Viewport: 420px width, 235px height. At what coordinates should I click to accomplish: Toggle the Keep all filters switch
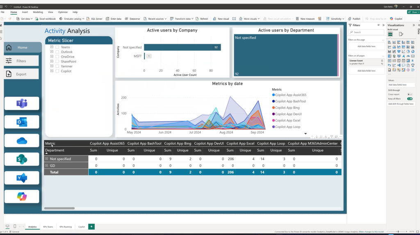pos(410,99)
